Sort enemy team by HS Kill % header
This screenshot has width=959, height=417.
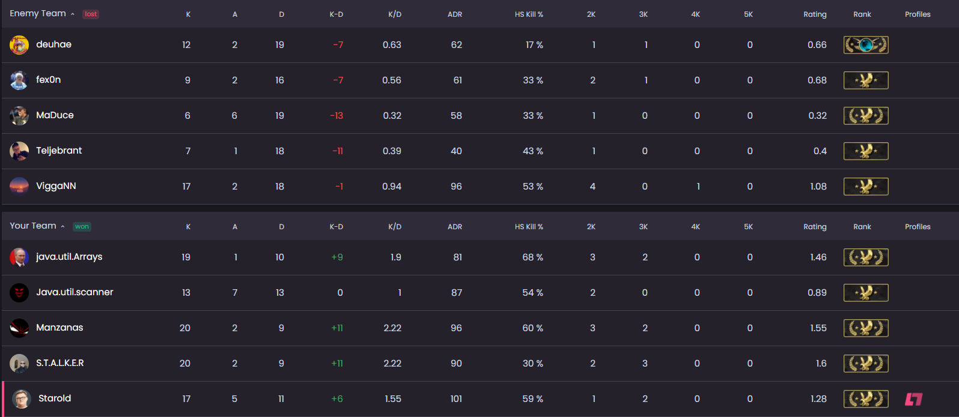click(x=529, y=14)
